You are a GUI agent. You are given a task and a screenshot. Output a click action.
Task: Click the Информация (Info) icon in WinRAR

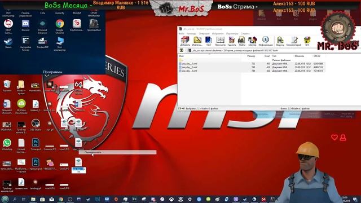tap(266, 41)
